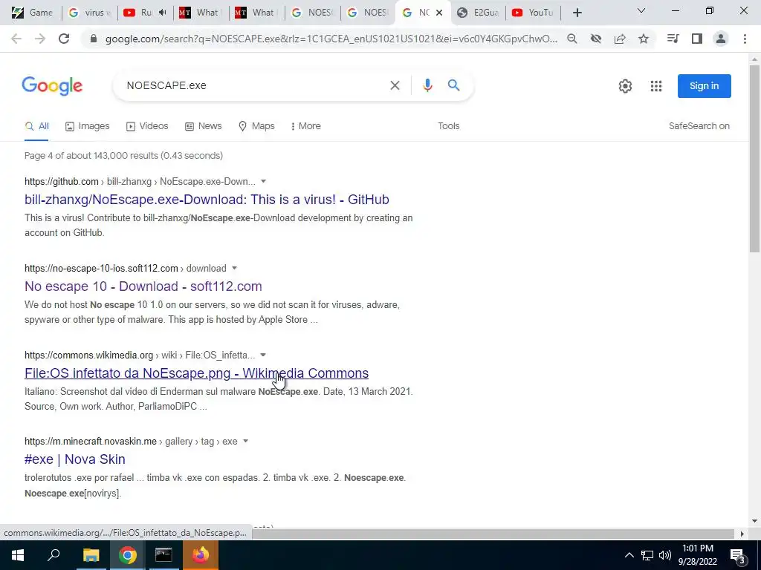Expand options for the soft112.com result
Image resolution: width=761 pixels, height=570 pixels.
234,268
